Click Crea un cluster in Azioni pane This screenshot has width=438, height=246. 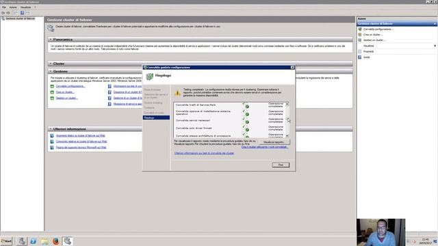(x=373, y=35)
